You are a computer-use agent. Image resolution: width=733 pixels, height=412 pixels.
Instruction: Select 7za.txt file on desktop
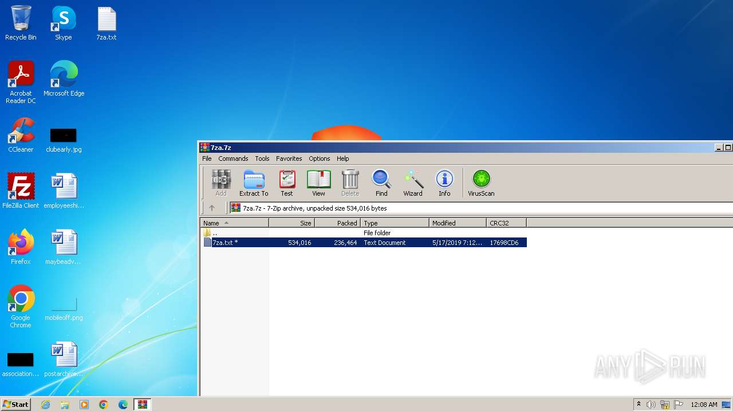(107, 23)
